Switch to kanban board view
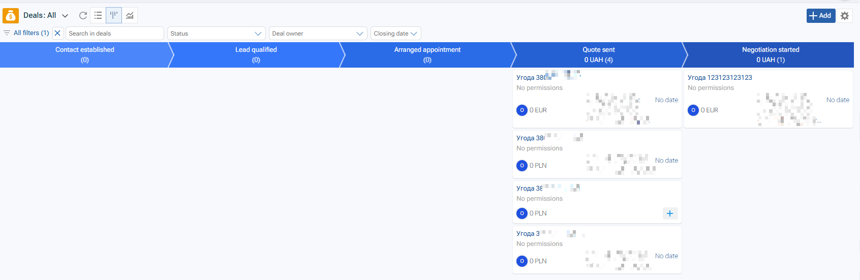This screenshot has width=860, height=280. pyautogui.click(x=114, y=16)
